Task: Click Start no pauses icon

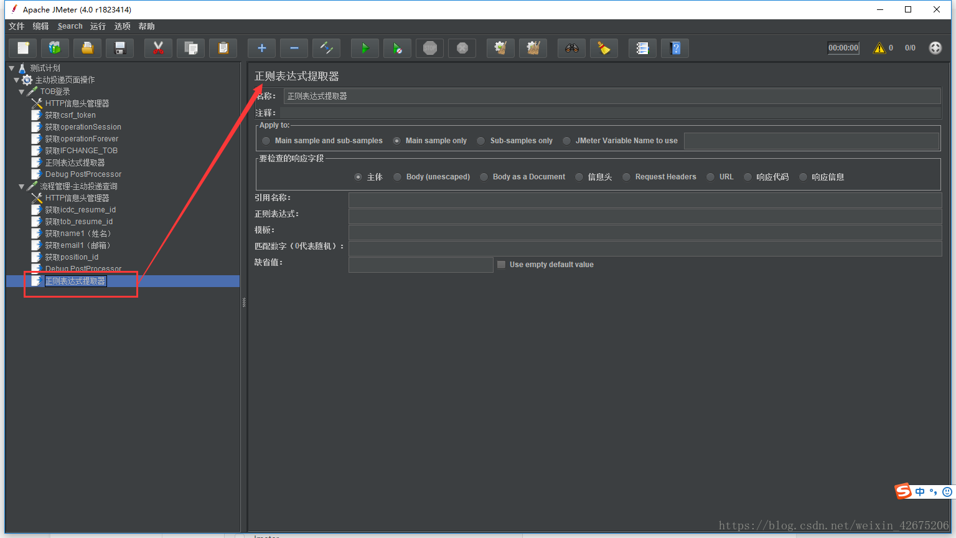Action: [398, 48]
